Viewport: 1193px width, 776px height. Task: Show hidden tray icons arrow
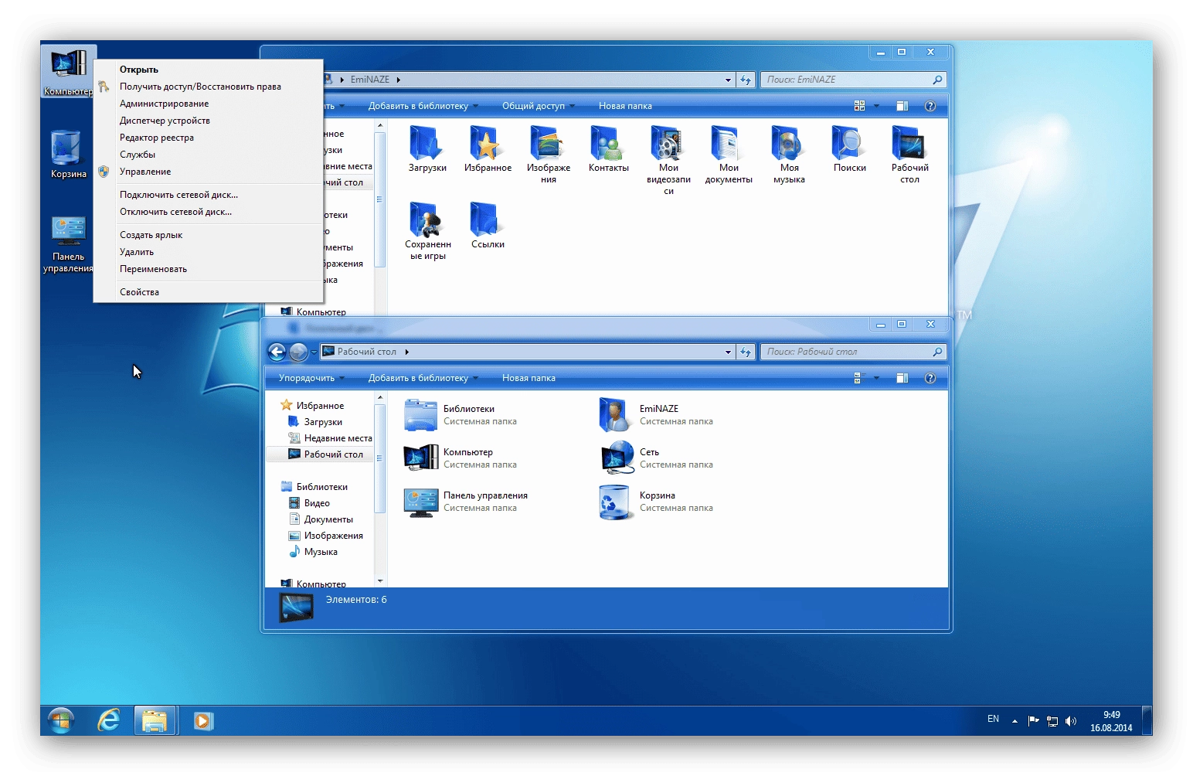point(1015,721)
